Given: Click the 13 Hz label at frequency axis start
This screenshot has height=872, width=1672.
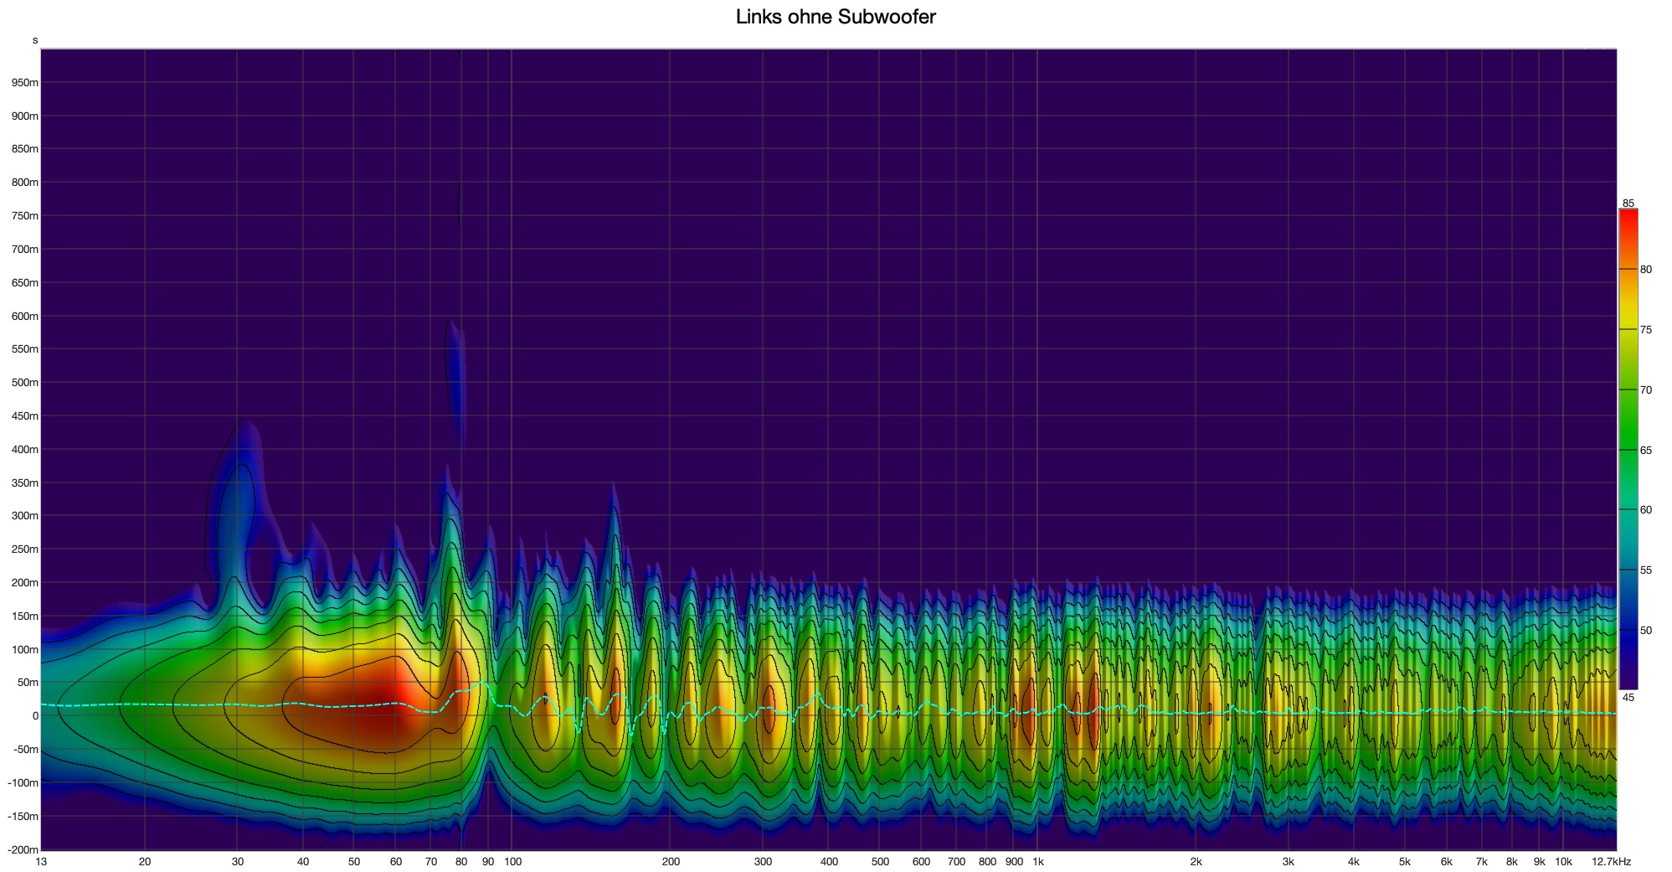Looking at the screenshot, I should (42, 862).
